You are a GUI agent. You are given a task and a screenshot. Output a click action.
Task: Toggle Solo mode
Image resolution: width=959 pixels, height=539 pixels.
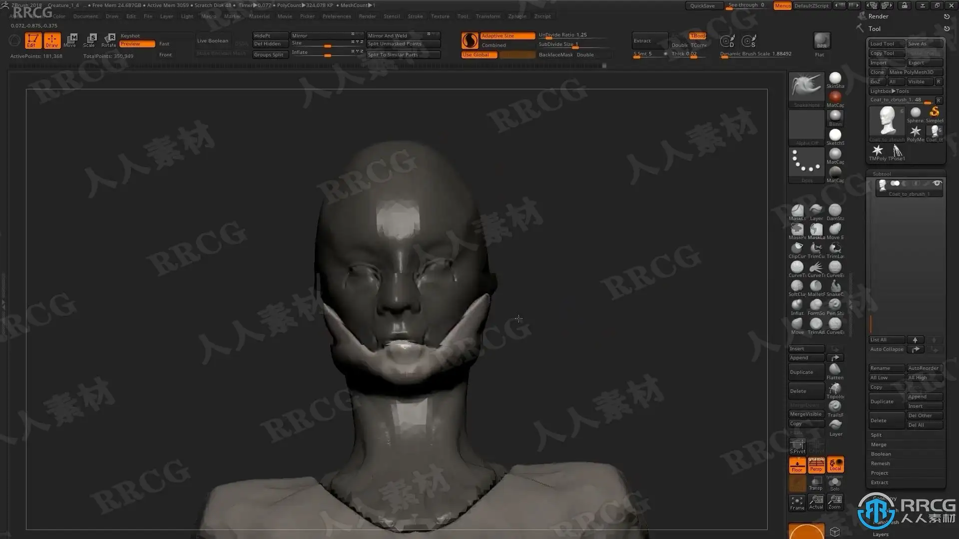click(835, 483)
